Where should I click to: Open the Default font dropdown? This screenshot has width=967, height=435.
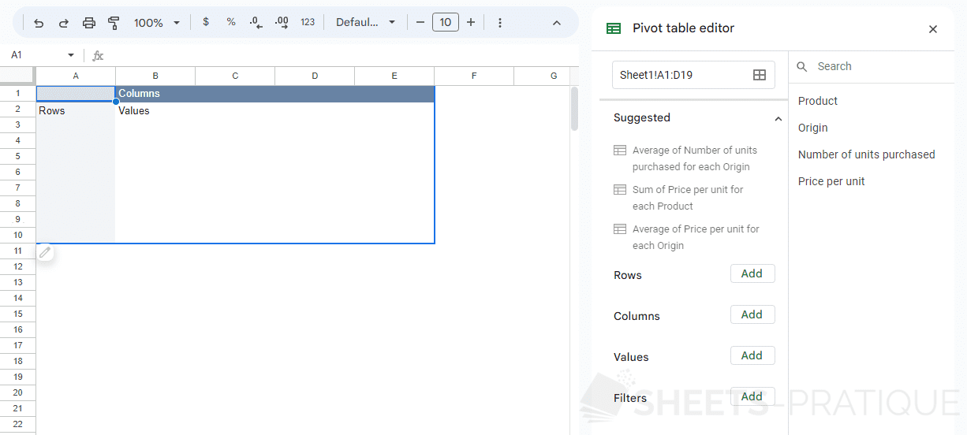coord(365,22)
